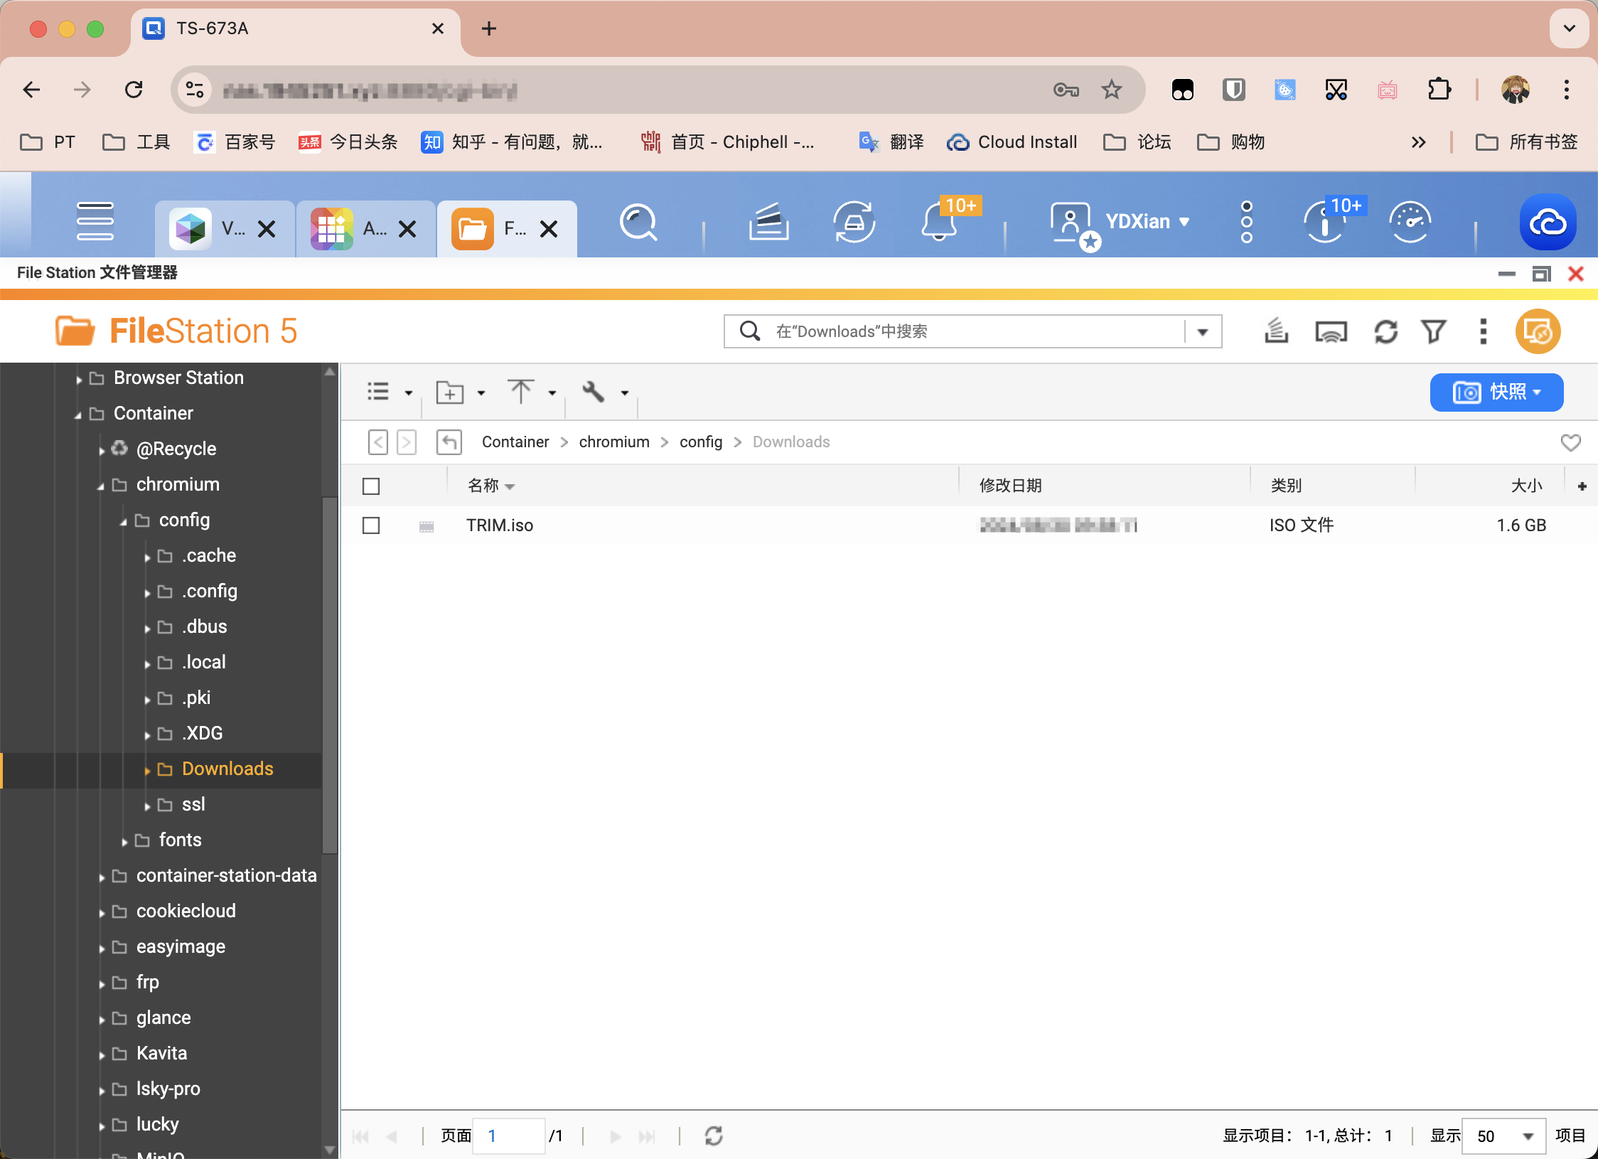Open the QTS main menu hamburger icon
Screen dimensions: 1598x1159
click(95, 221)
